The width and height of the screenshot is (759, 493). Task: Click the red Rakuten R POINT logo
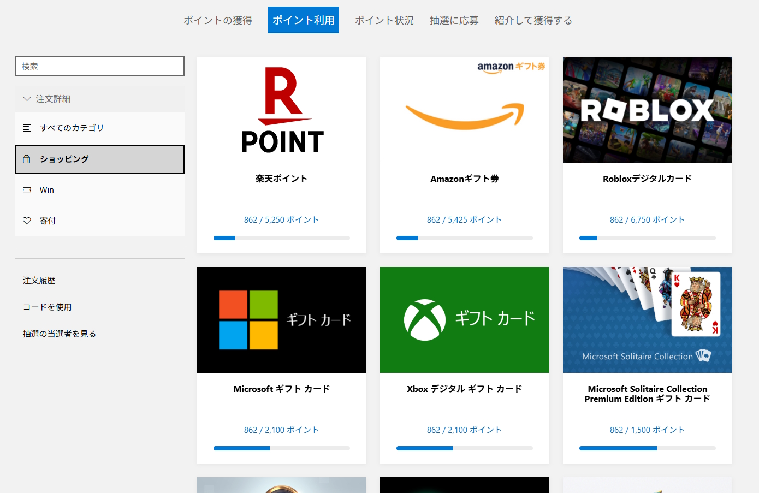pyautogui.click(x=282, y=110)
